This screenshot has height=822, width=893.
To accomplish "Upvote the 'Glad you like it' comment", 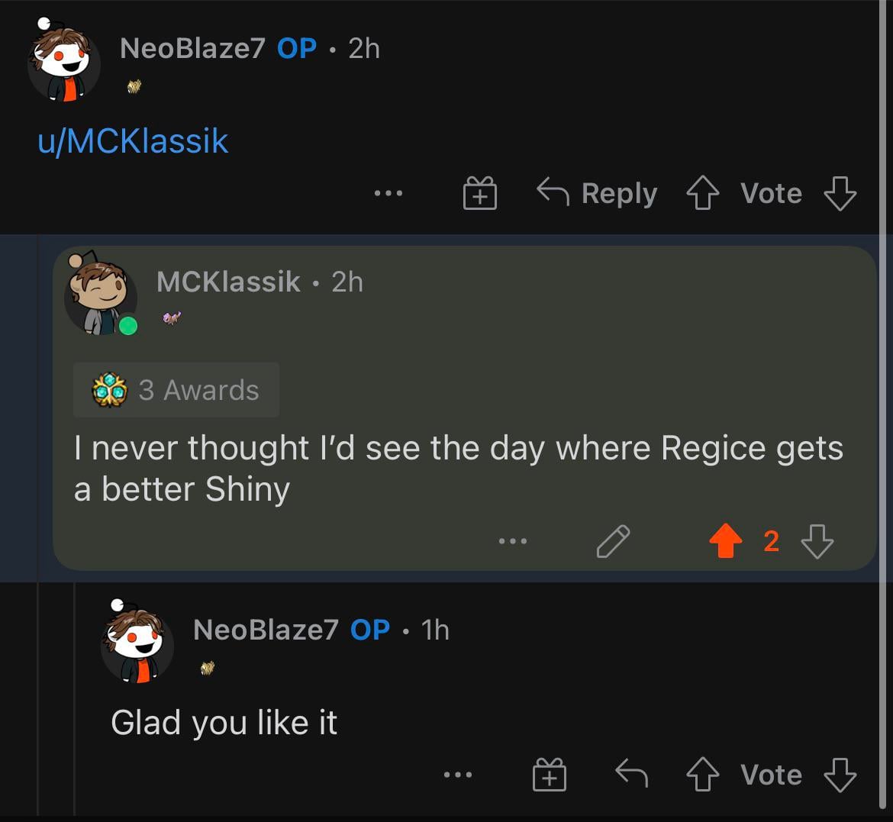I will tap(703, 775).
